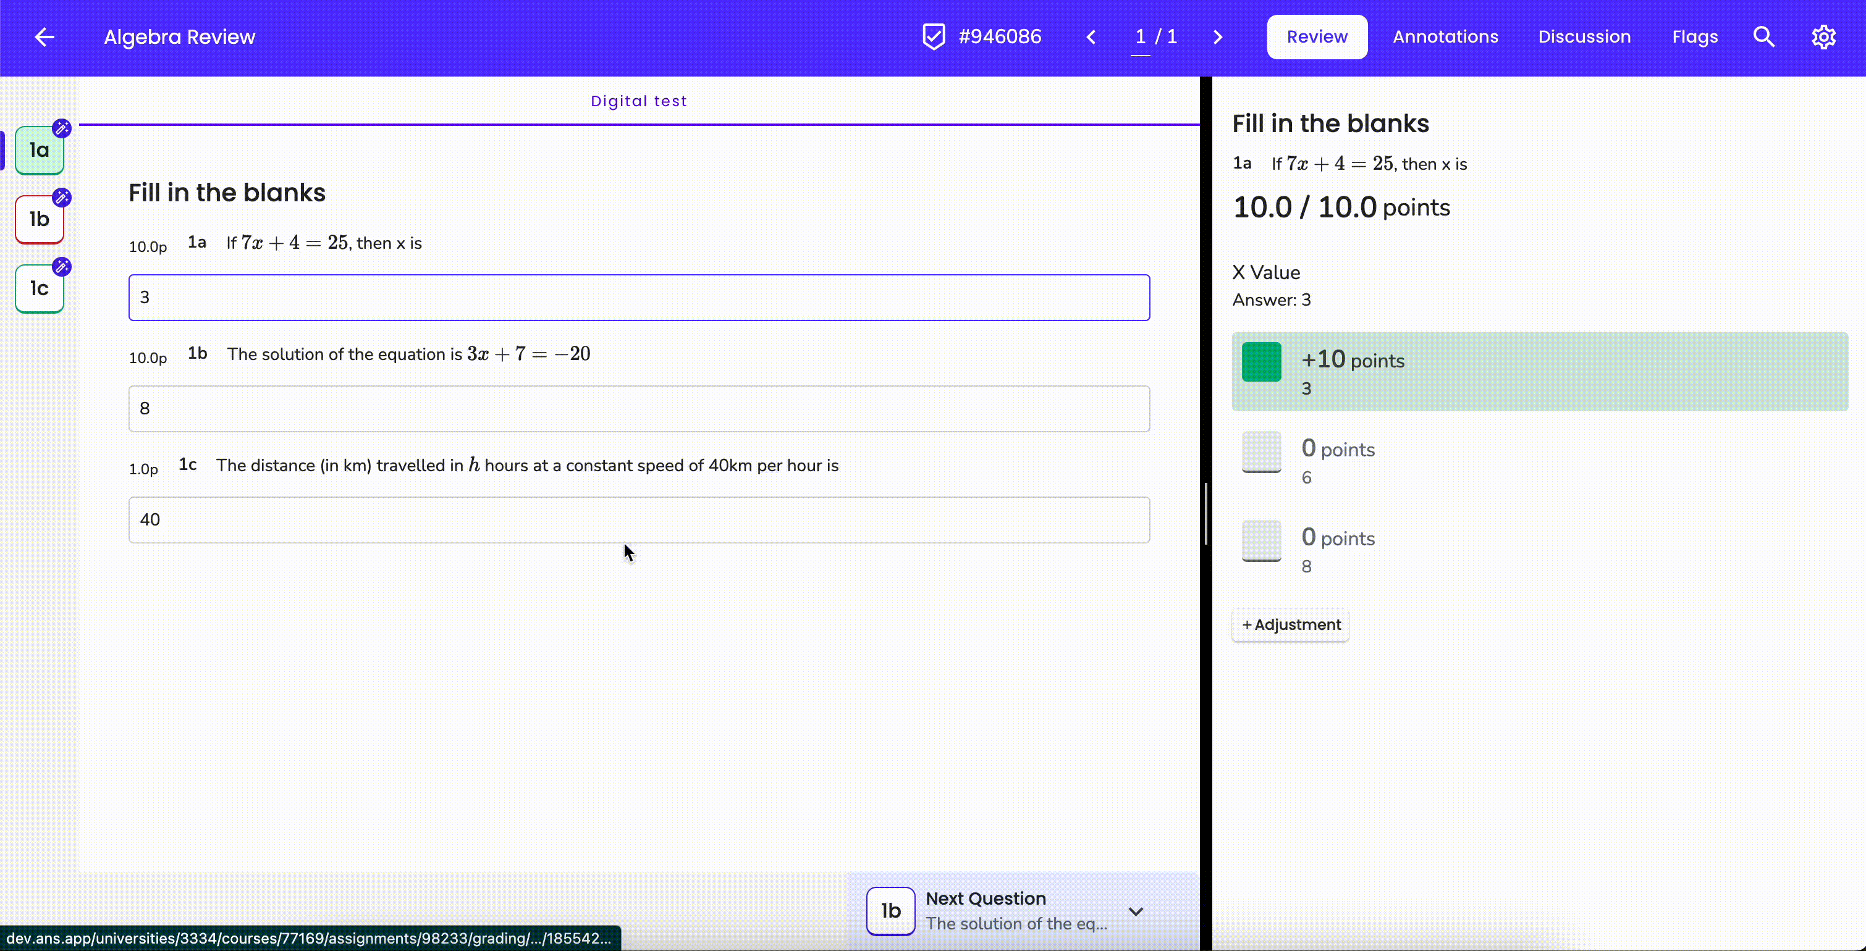Click the #946086 submission number
Viewport: 1866px width, 951px height.
[x=1000, y=37]
